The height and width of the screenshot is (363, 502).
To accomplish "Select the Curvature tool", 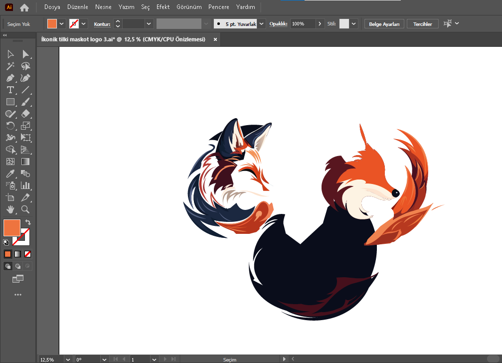I will coord(25,78).
